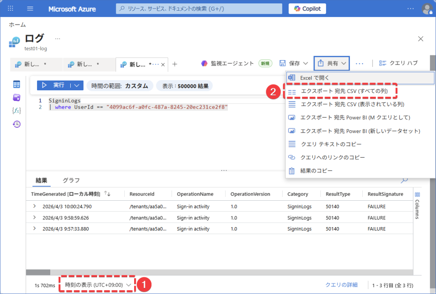Open the Functions (fx) sidebar icon
436x294 pixels.
pyautogui.click(x=17, y=111)
